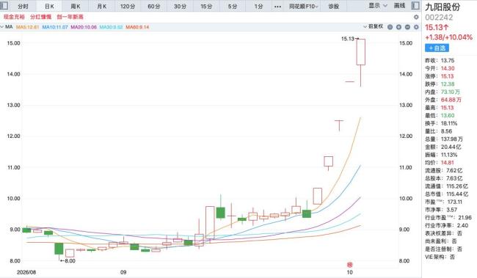This screenshot has height=278, width=477.
Task: Zoom in chart with plus circle icon
Action: 398,27
